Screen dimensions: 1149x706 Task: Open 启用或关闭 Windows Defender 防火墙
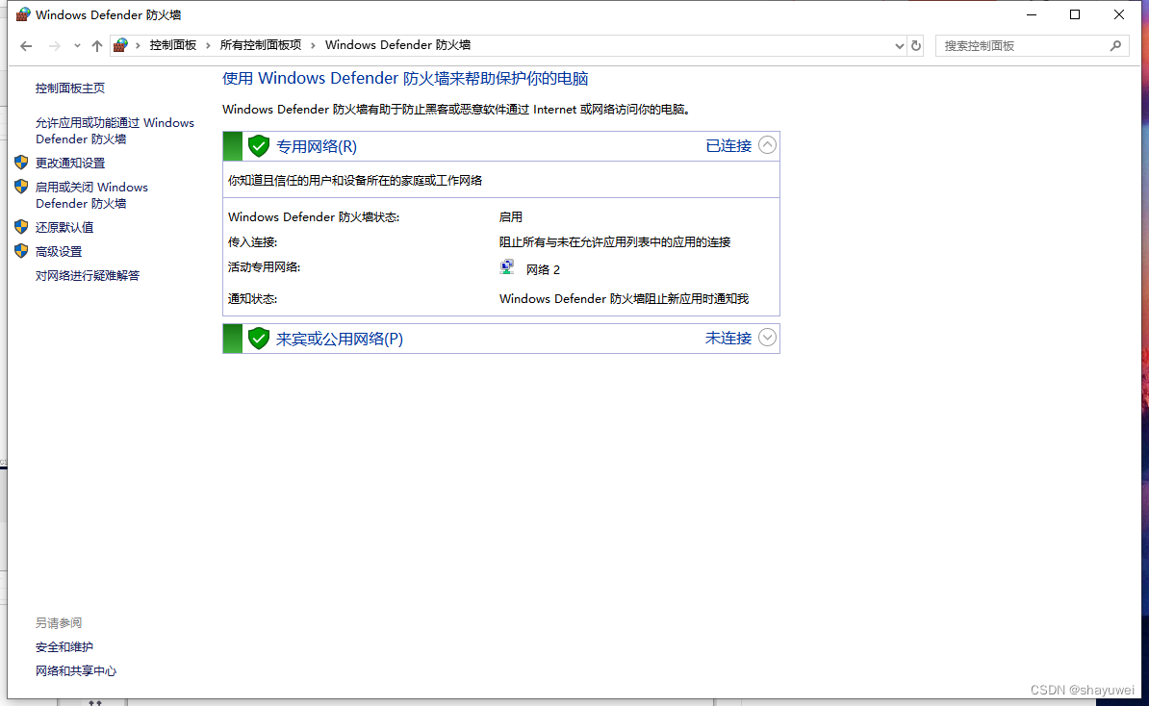[x=91, y=195]
